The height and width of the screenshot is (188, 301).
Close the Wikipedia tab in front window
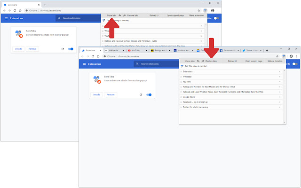click(x=123, y=51)
